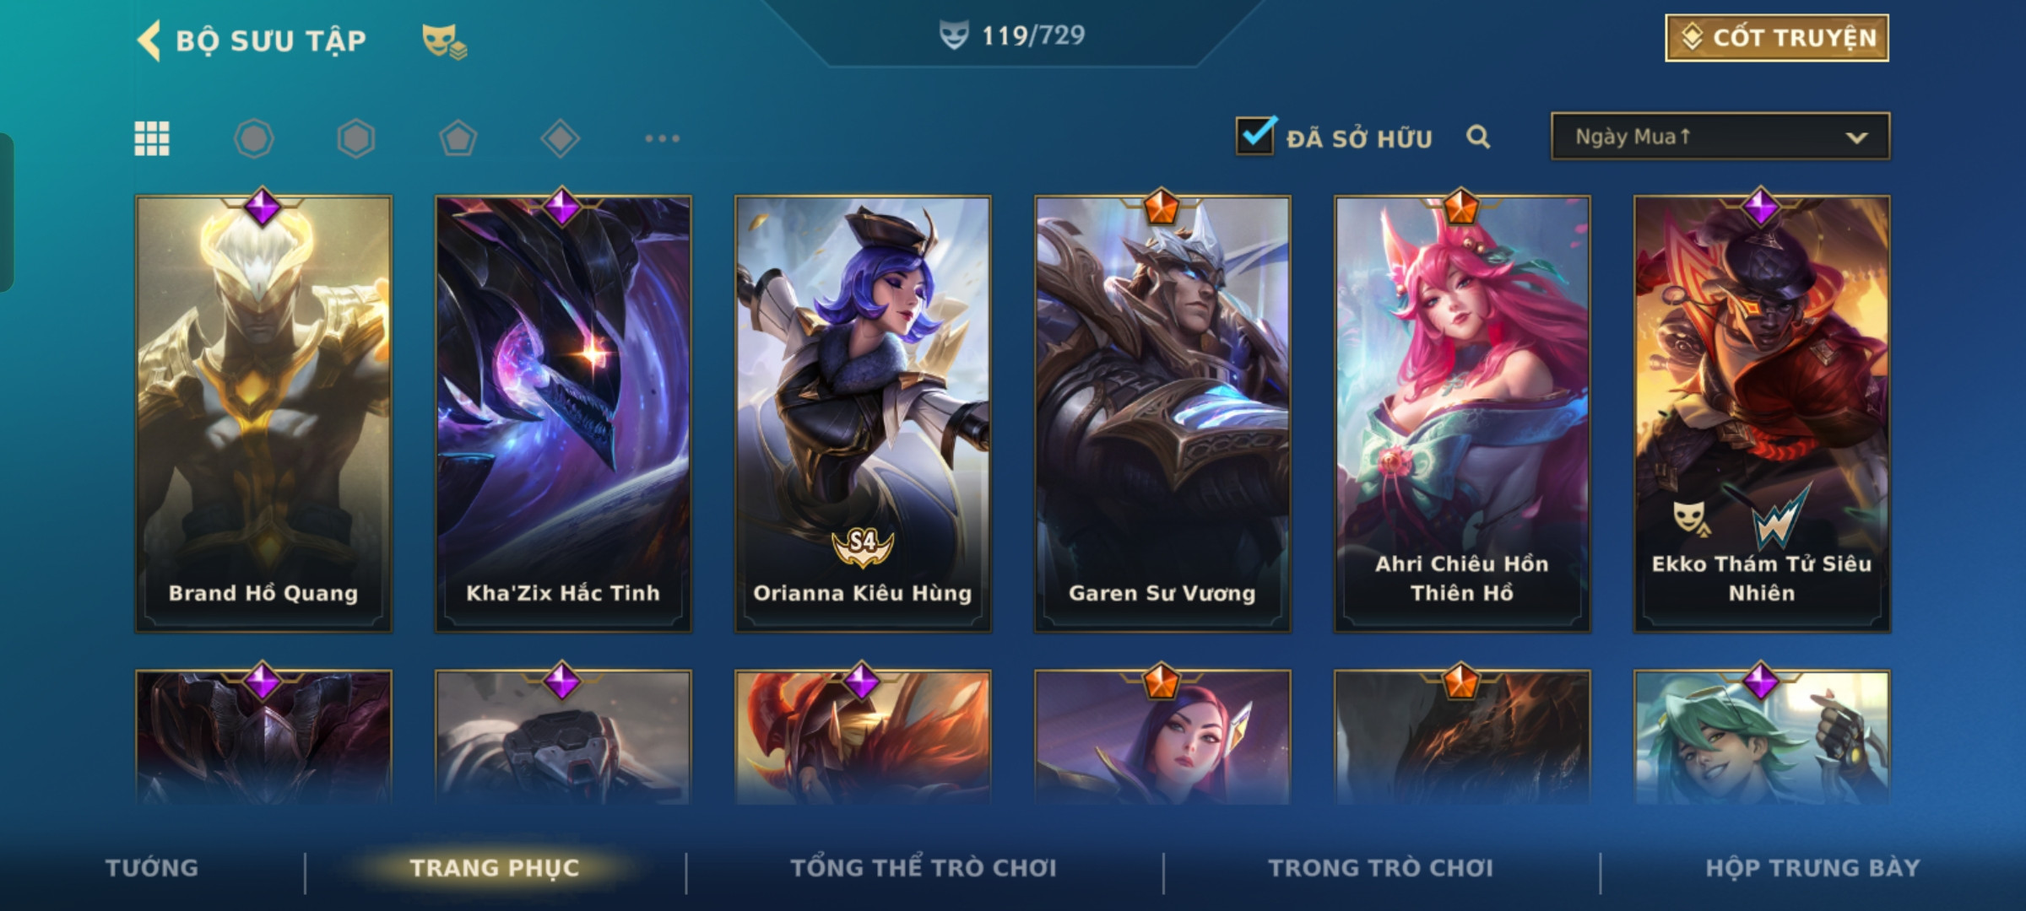Open the Trong Trò Chơi tab

[1381, 868]
